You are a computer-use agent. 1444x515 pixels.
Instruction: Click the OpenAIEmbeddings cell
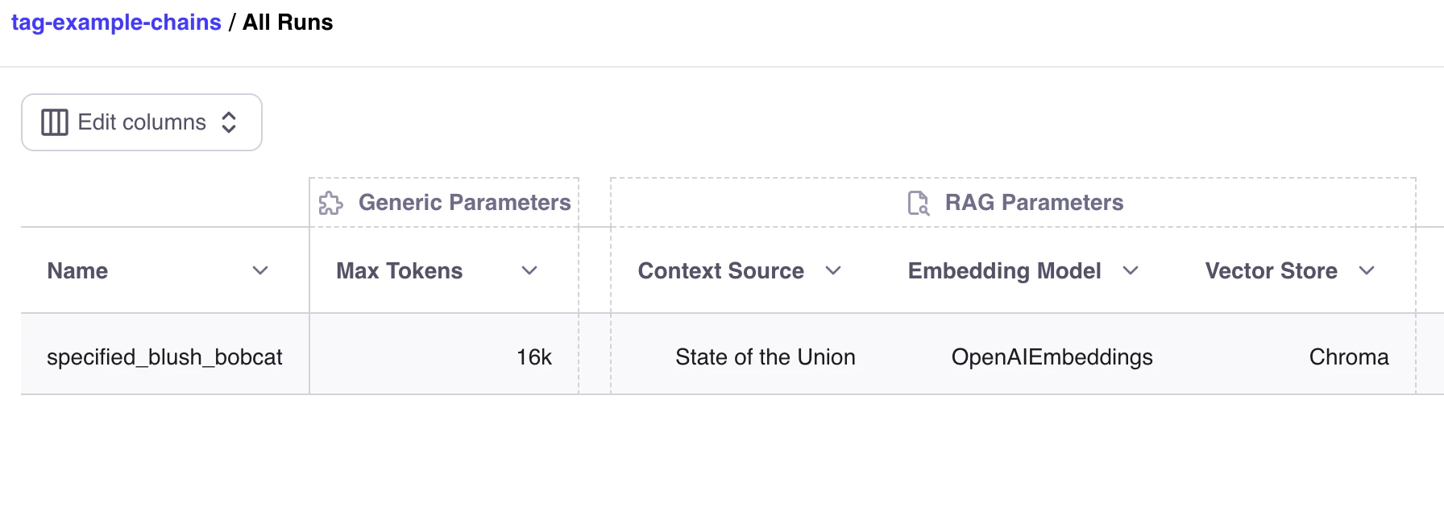(x=1052, y=356)
